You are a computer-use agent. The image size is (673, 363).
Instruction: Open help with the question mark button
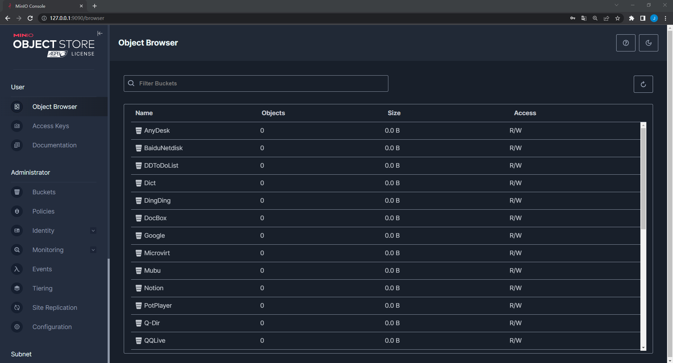click(x=626, y=43)
